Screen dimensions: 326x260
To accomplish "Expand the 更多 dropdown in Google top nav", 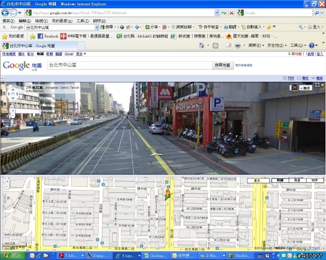I will (x=80, y=54).
